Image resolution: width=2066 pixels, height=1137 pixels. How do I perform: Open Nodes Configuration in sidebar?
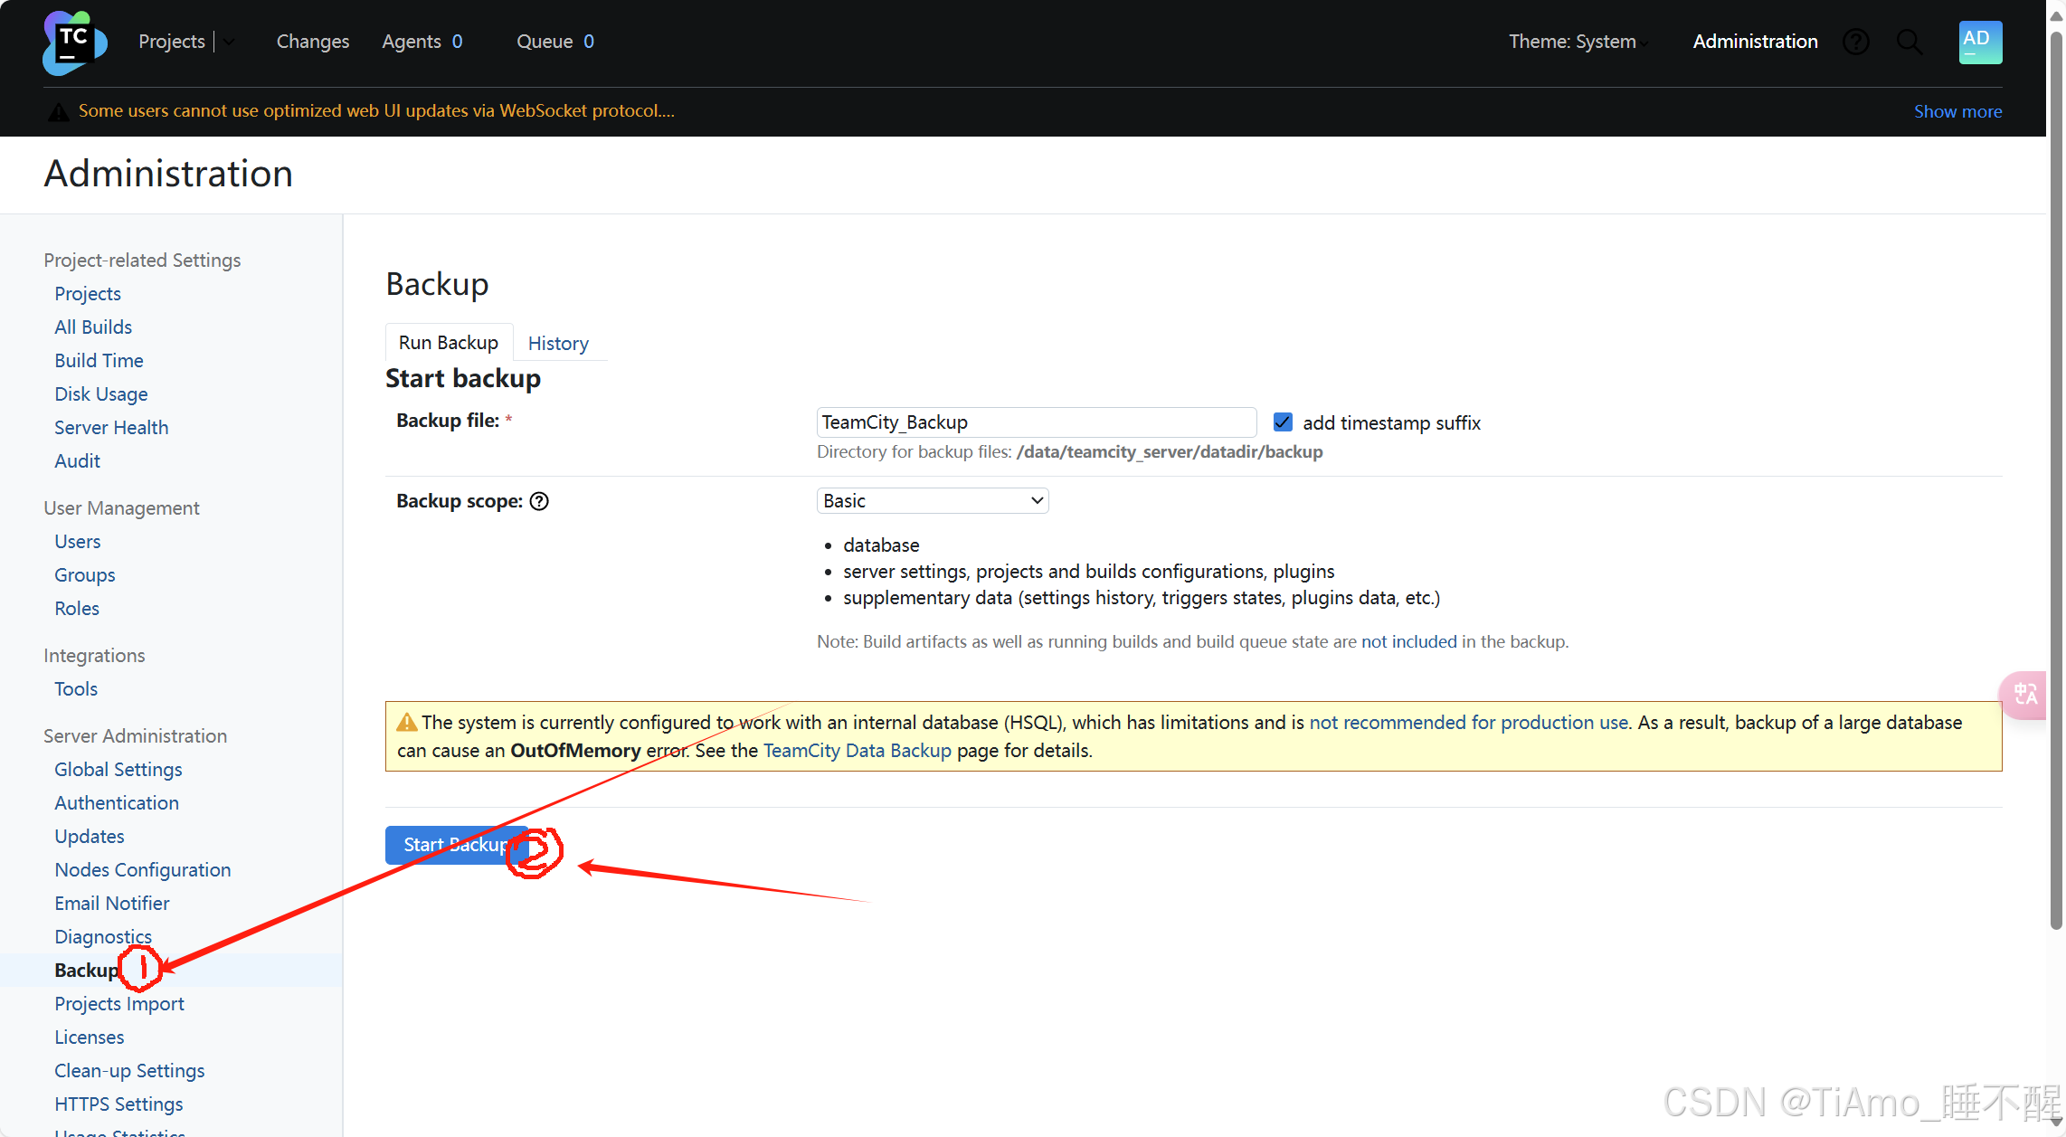(142, 869)
